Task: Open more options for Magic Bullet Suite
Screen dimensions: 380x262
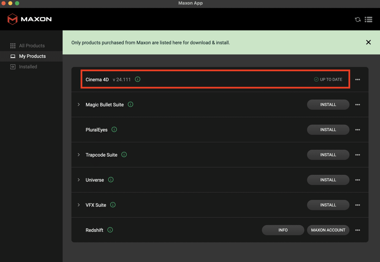Action: click(x=358, y=105)
